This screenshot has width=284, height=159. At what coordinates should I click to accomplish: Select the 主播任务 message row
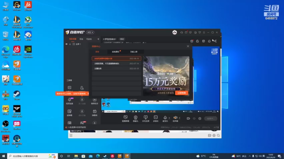(x=116, y=69)
